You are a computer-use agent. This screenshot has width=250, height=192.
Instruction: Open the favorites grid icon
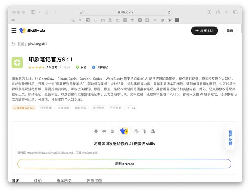click(x=13, y=20)
